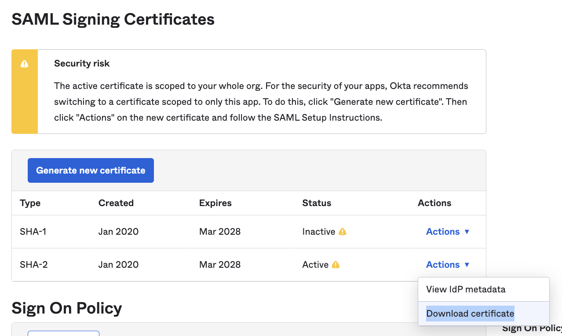Image resolution: width=562 pixels, height=336 pixels.
Task: Click the Inactive status label
Action: pyautogui.click(x=319, y=232)
